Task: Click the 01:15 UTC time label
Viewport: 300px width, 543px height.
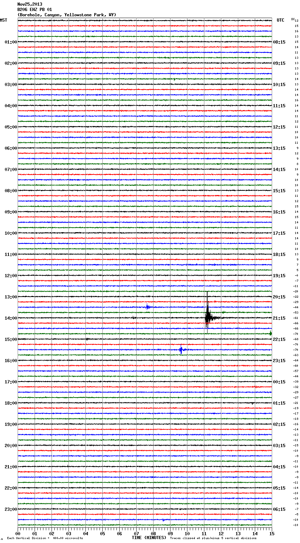Action: [x=279, y=403]
